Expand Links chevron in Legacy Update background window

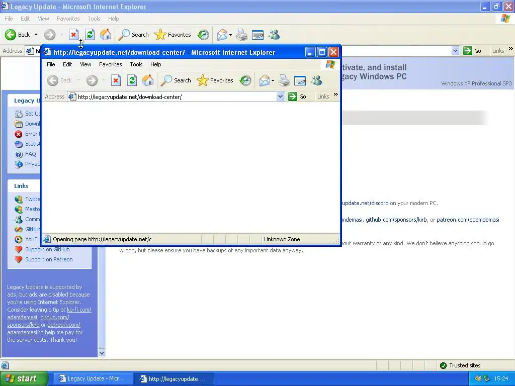511,49
